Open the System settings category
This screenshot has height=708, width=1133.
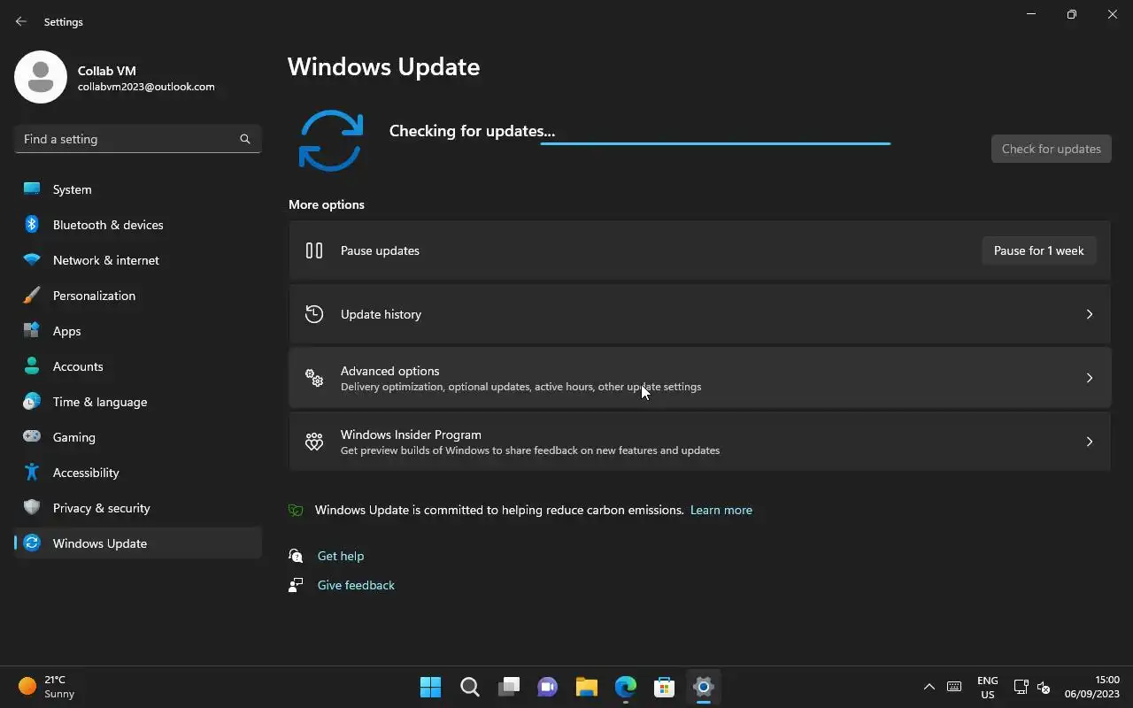click(x=138, y=189)
